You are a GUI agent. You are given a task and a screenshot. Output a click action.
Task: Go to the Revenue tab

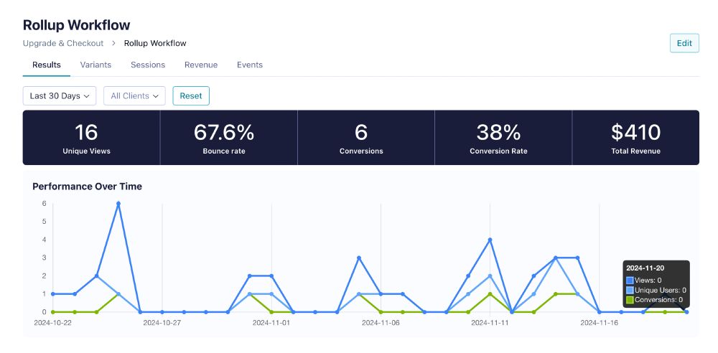(x=201, y=65)
